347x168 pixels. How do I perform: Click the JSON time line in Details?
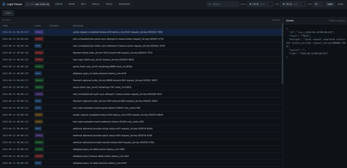point(308,54)
